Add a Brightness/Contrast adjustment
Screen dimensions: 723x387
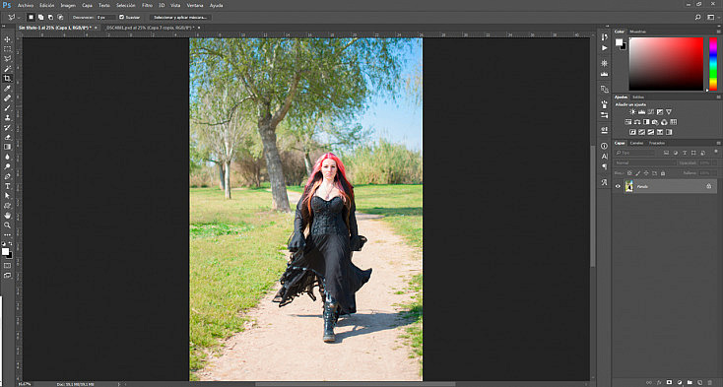(x=632, y=112)
